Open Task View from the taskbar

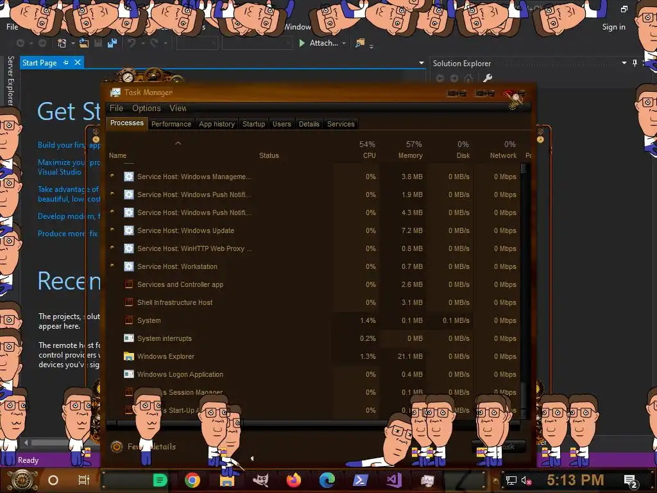[84, 480]
